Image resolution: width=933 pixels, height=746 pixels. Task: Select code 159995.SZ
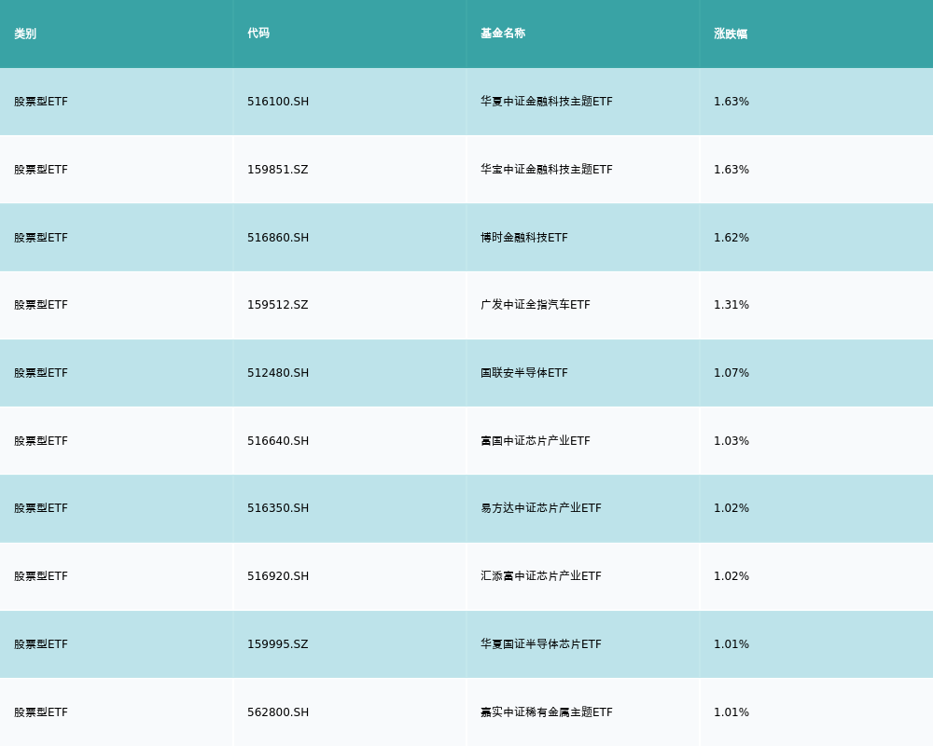click(278, 644)
